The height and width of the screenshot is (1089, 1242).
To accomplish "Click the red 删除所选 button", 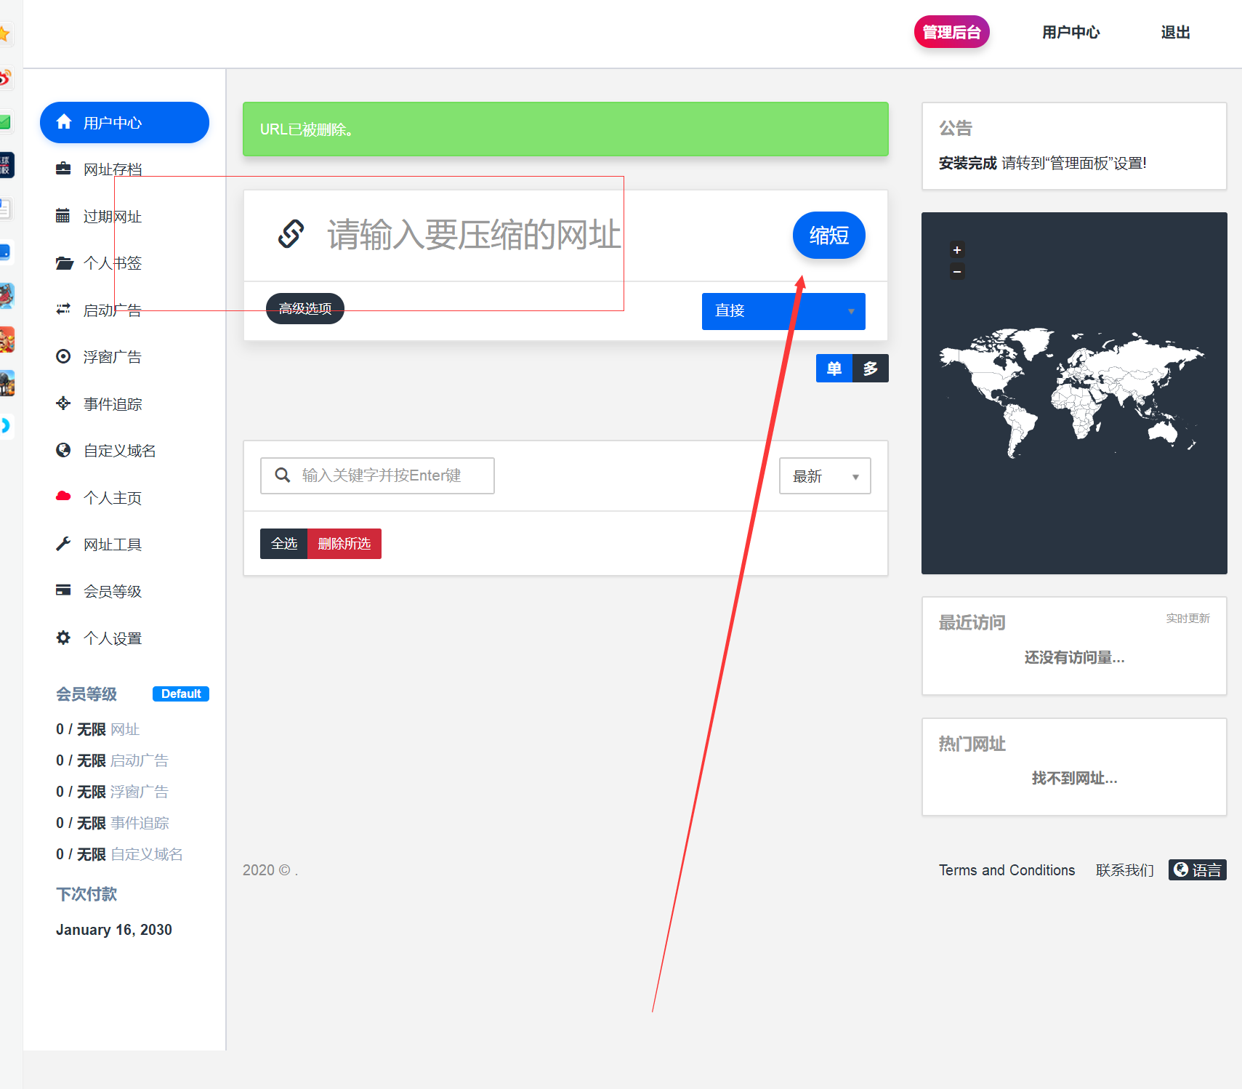I will pos(344,544).
